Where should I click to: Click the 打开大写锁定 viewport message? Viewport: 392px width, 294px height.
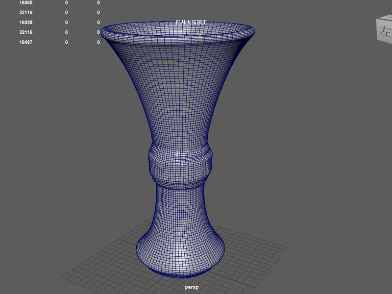192,22
